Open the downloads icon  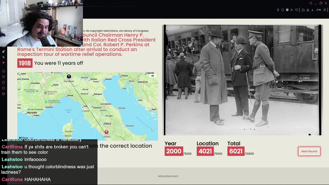coord(312,10)
